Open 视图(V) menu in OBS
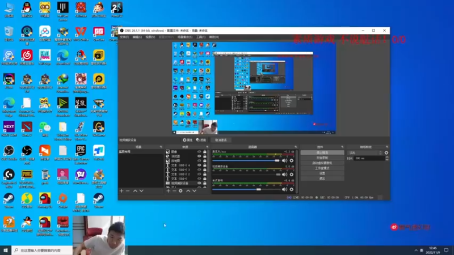Viewport: 454px width, 255px height. click(x=150, y=37)
